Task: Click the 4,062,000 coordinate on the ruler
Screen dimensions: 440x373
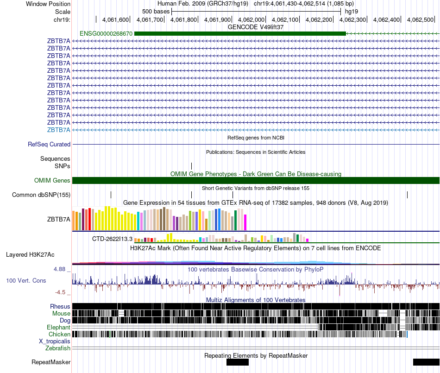Action: tap(251, 19)
